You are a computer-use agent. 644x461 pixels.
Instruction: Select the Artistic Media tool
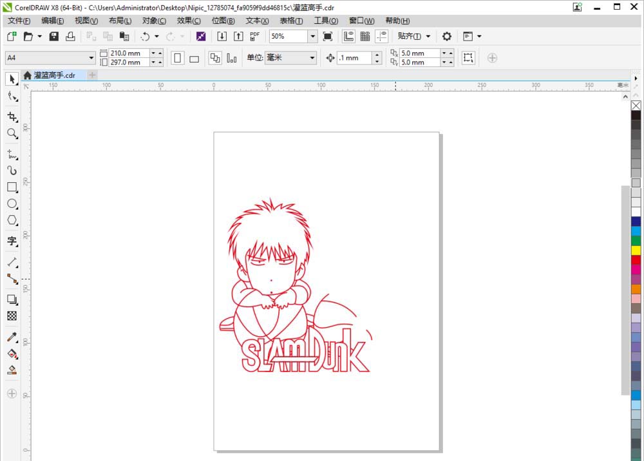[12, 171]
